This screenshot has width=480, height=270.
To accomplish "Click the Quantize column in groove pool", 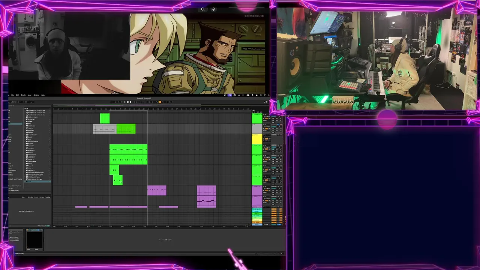I will pos(30,197).
